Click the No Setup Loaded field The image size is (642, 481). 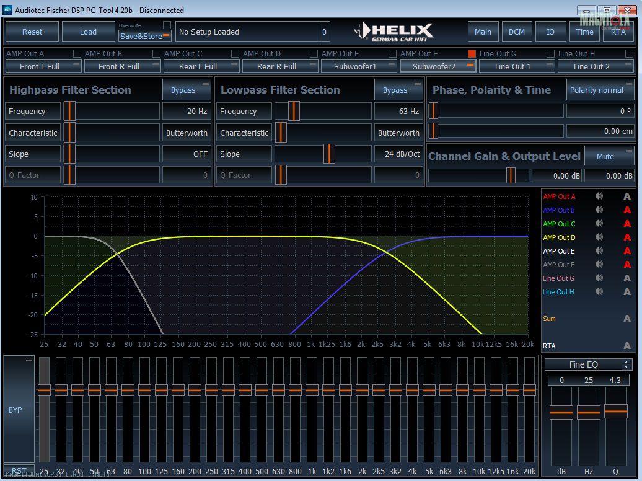[x=246, y=32]
